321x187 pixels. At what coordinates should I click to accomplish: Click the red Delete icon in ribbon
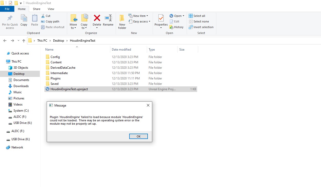(97, 18)
